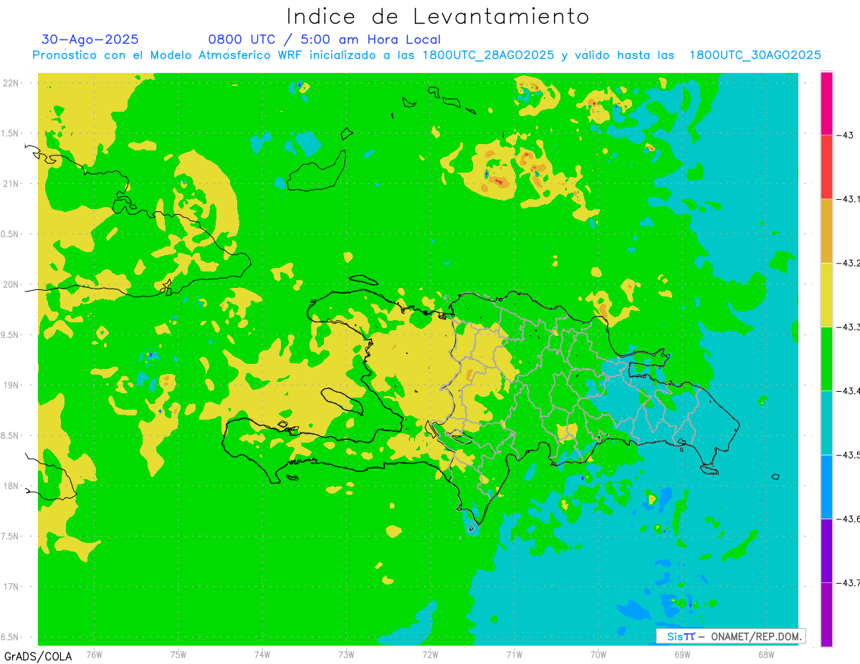
Task: Select the blue legend color segment
Action: tap(826, 486)
